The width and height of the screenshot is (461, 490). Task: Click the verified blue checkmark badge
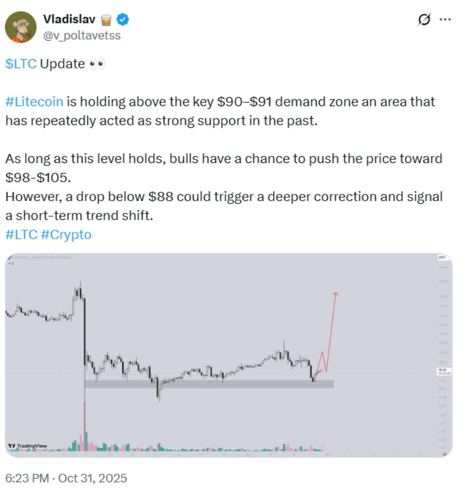click(x=122, y=18)
